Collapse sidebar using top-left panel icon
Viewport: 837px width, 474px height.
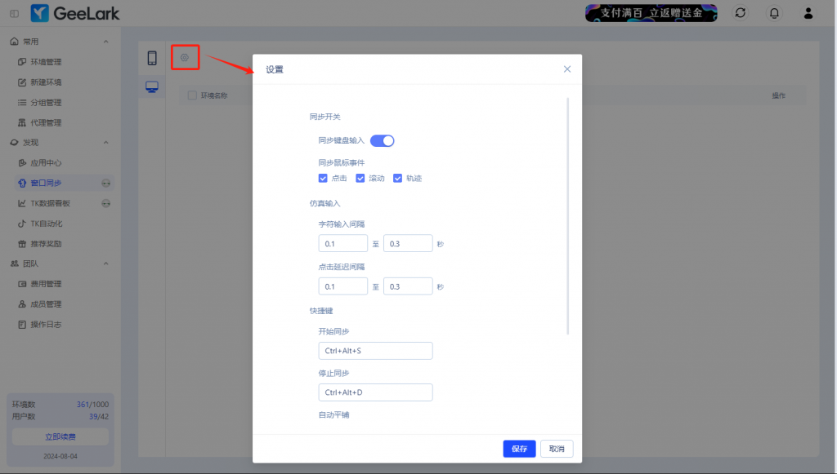(x=15, y=13)
